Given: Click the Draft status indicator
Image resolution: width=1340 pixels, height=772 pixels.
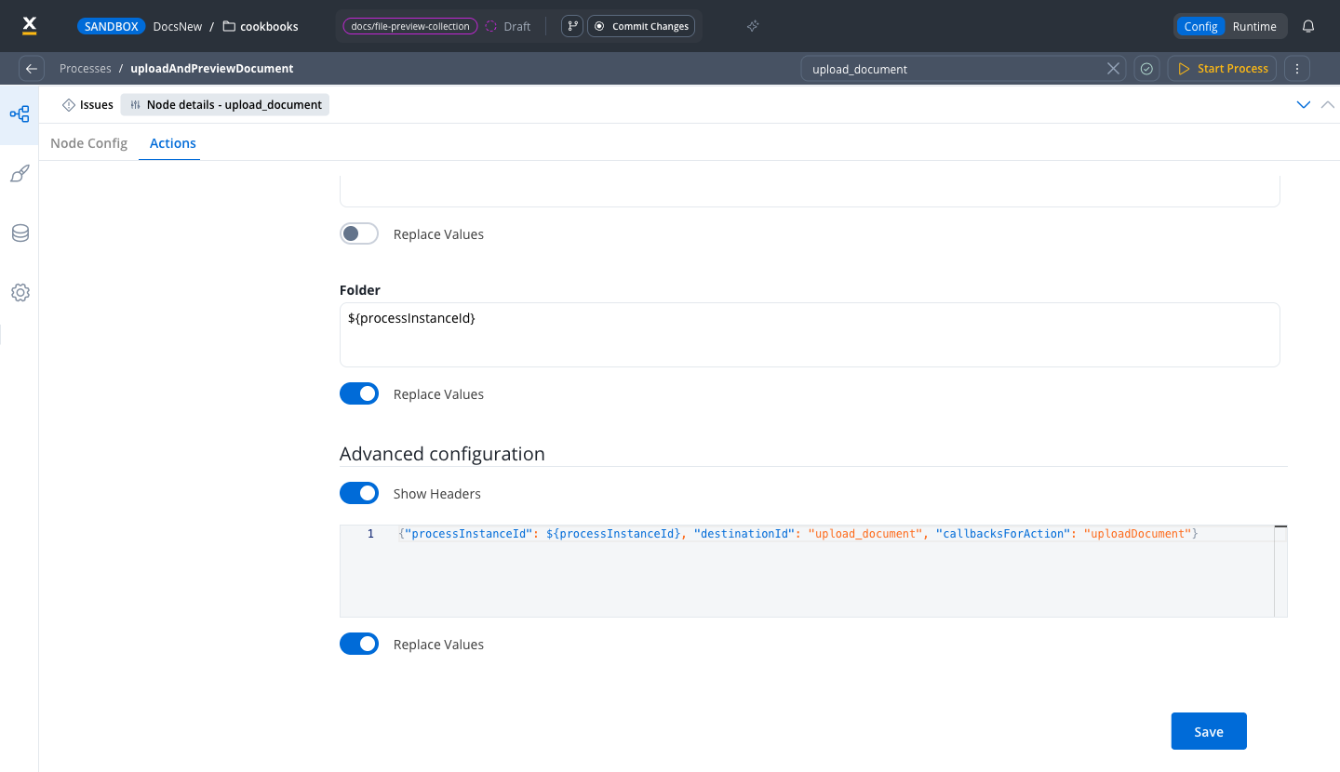Looking at the screenshot, I should tap(508, 26).
